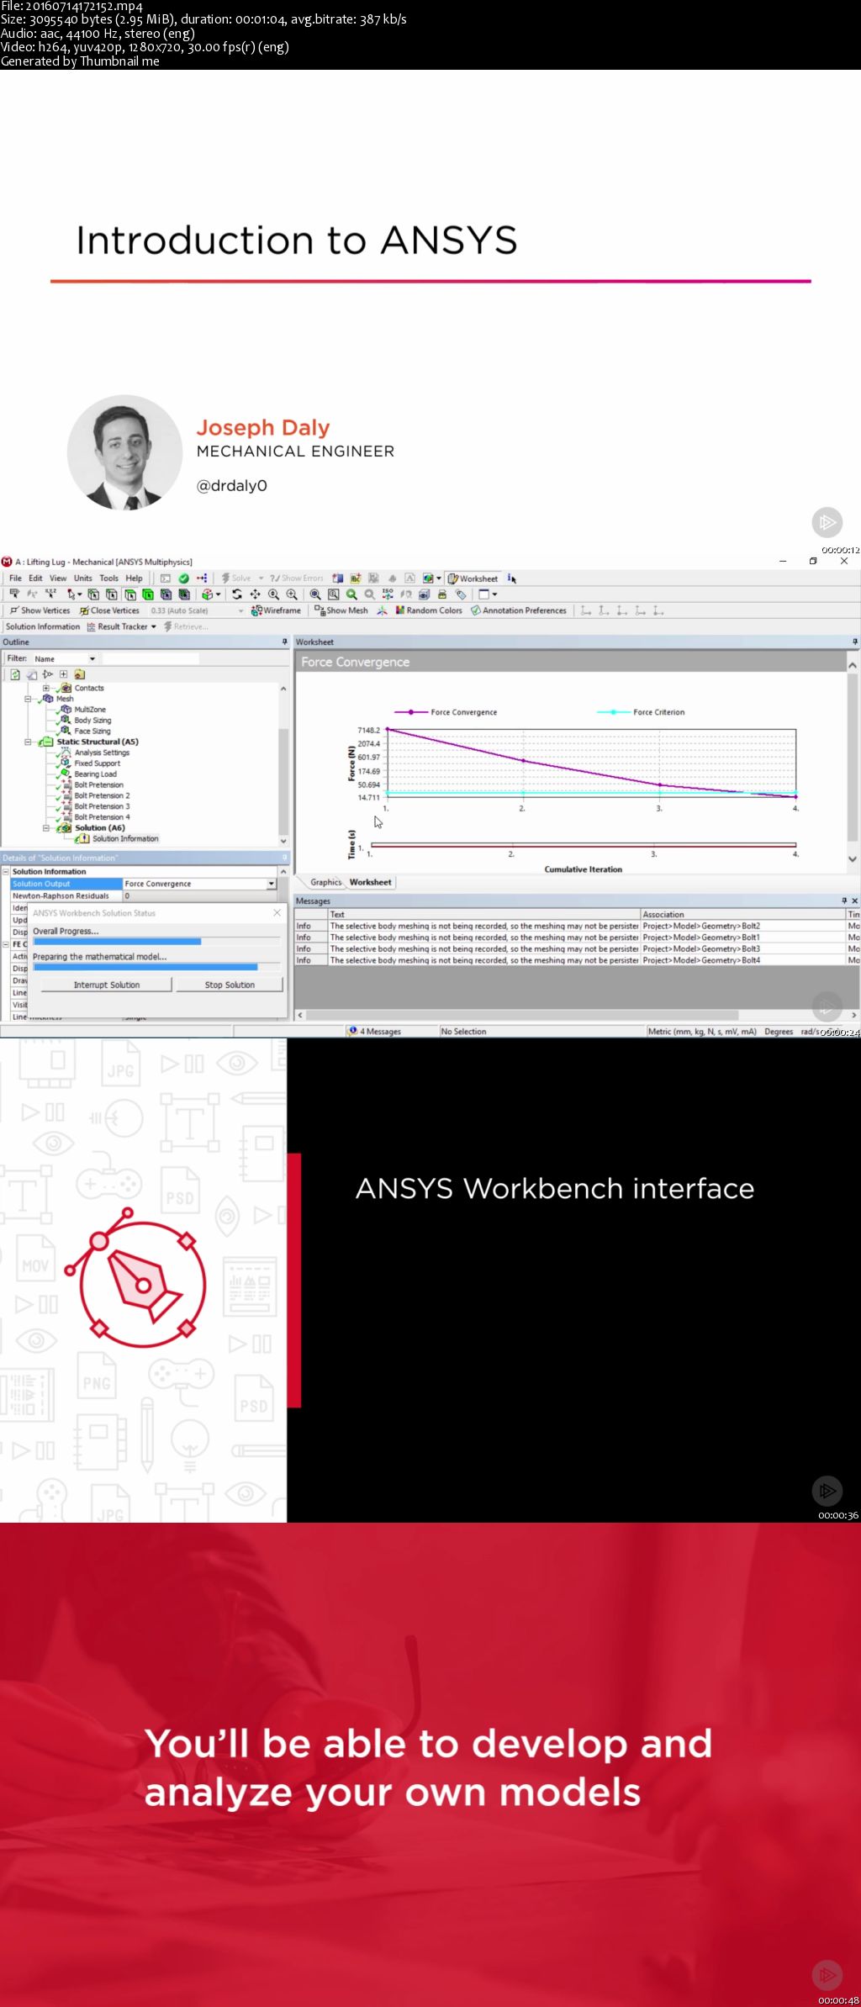Click the Box Zoom icon
This screenshot has width=861, height=2007.
coord(334,594)
